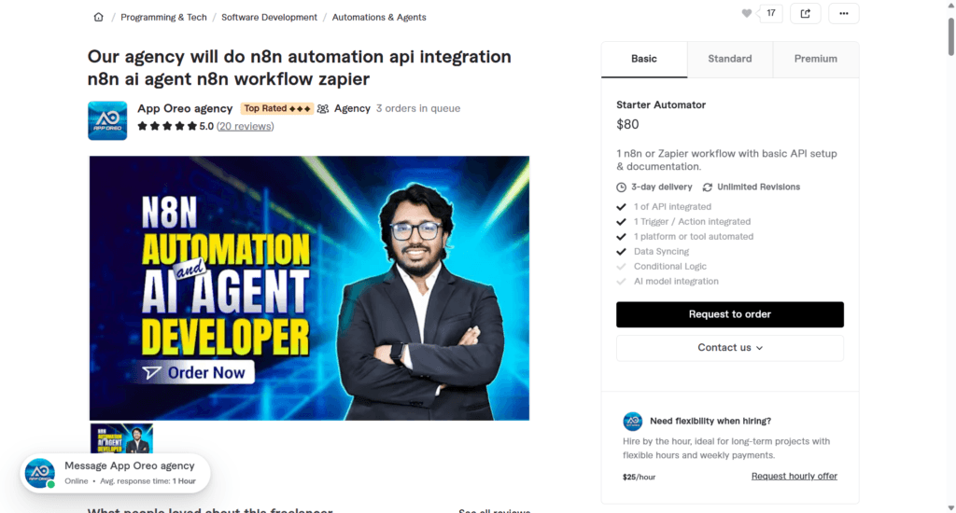Image resolution: width=956 pixels, height=513 pixels.
Task: Click the avatar in the message bubble
Action: 39,474
